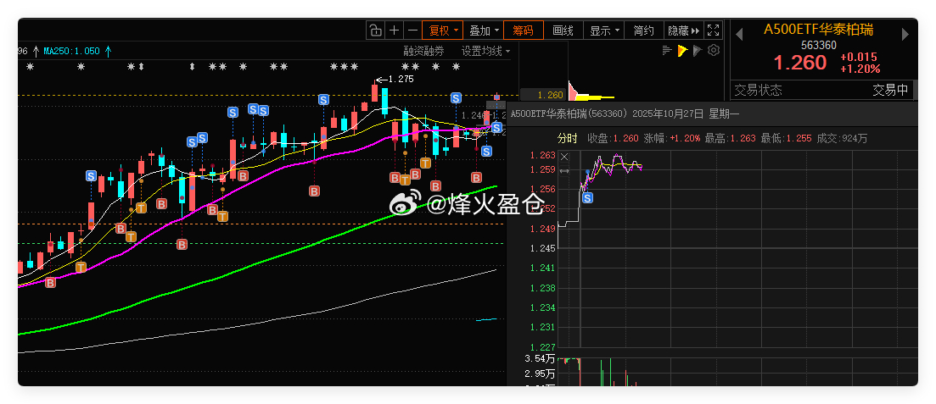Click the S marker on the intraday chart
The image size is (936, 404).
(x=587, y=197)
